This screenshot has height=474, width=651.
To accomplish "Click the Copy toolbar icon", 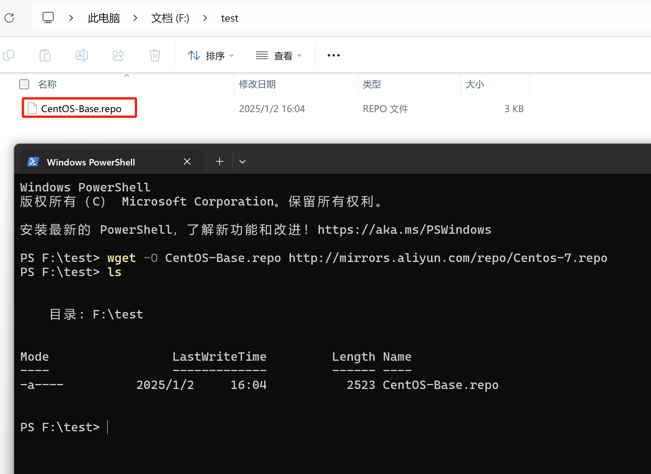I will 8,56.
